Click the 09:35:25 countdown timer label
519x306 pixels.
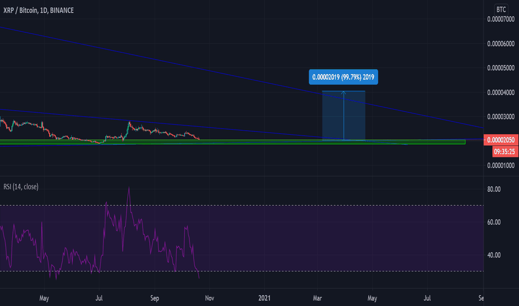point(504,151)
